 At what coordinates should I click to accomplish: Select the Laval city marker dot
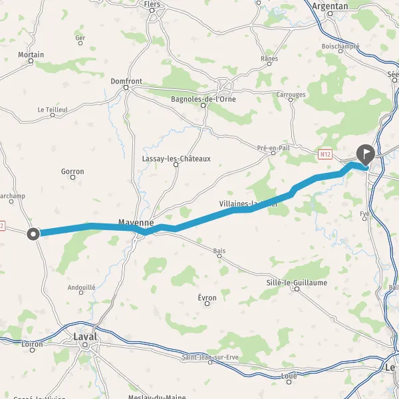tap(85, 345)
